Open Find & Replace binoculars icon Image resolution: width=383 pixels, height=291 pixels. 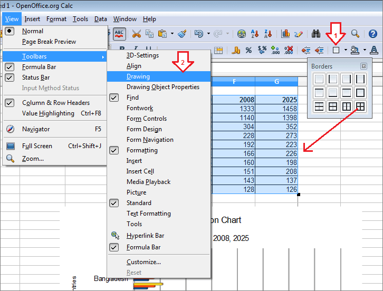316,34
